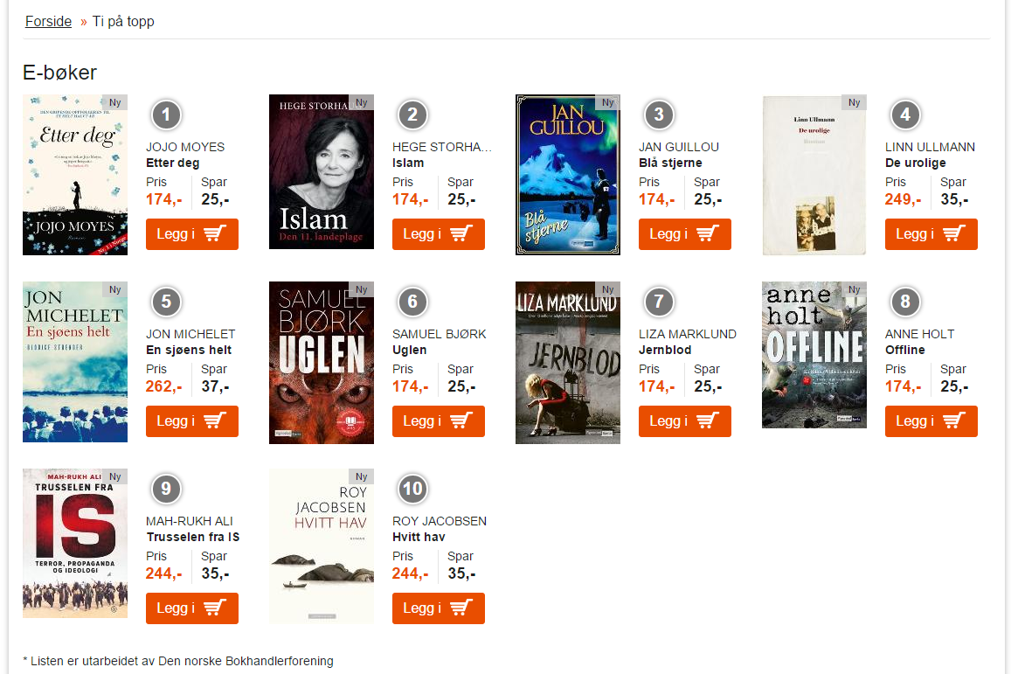Click cart button for En sjøens helt
The image size is (1011, 674).
[x=192, y=421]
